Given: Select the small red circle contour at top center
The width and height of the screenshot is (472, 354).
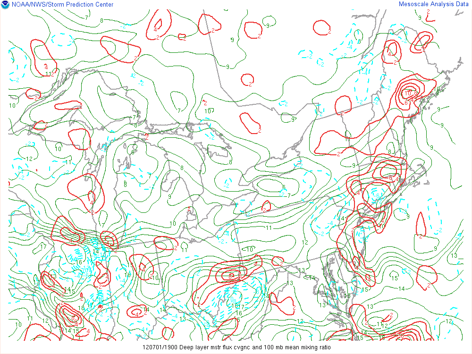Looking at the screenshot, I should coord(247,80).
